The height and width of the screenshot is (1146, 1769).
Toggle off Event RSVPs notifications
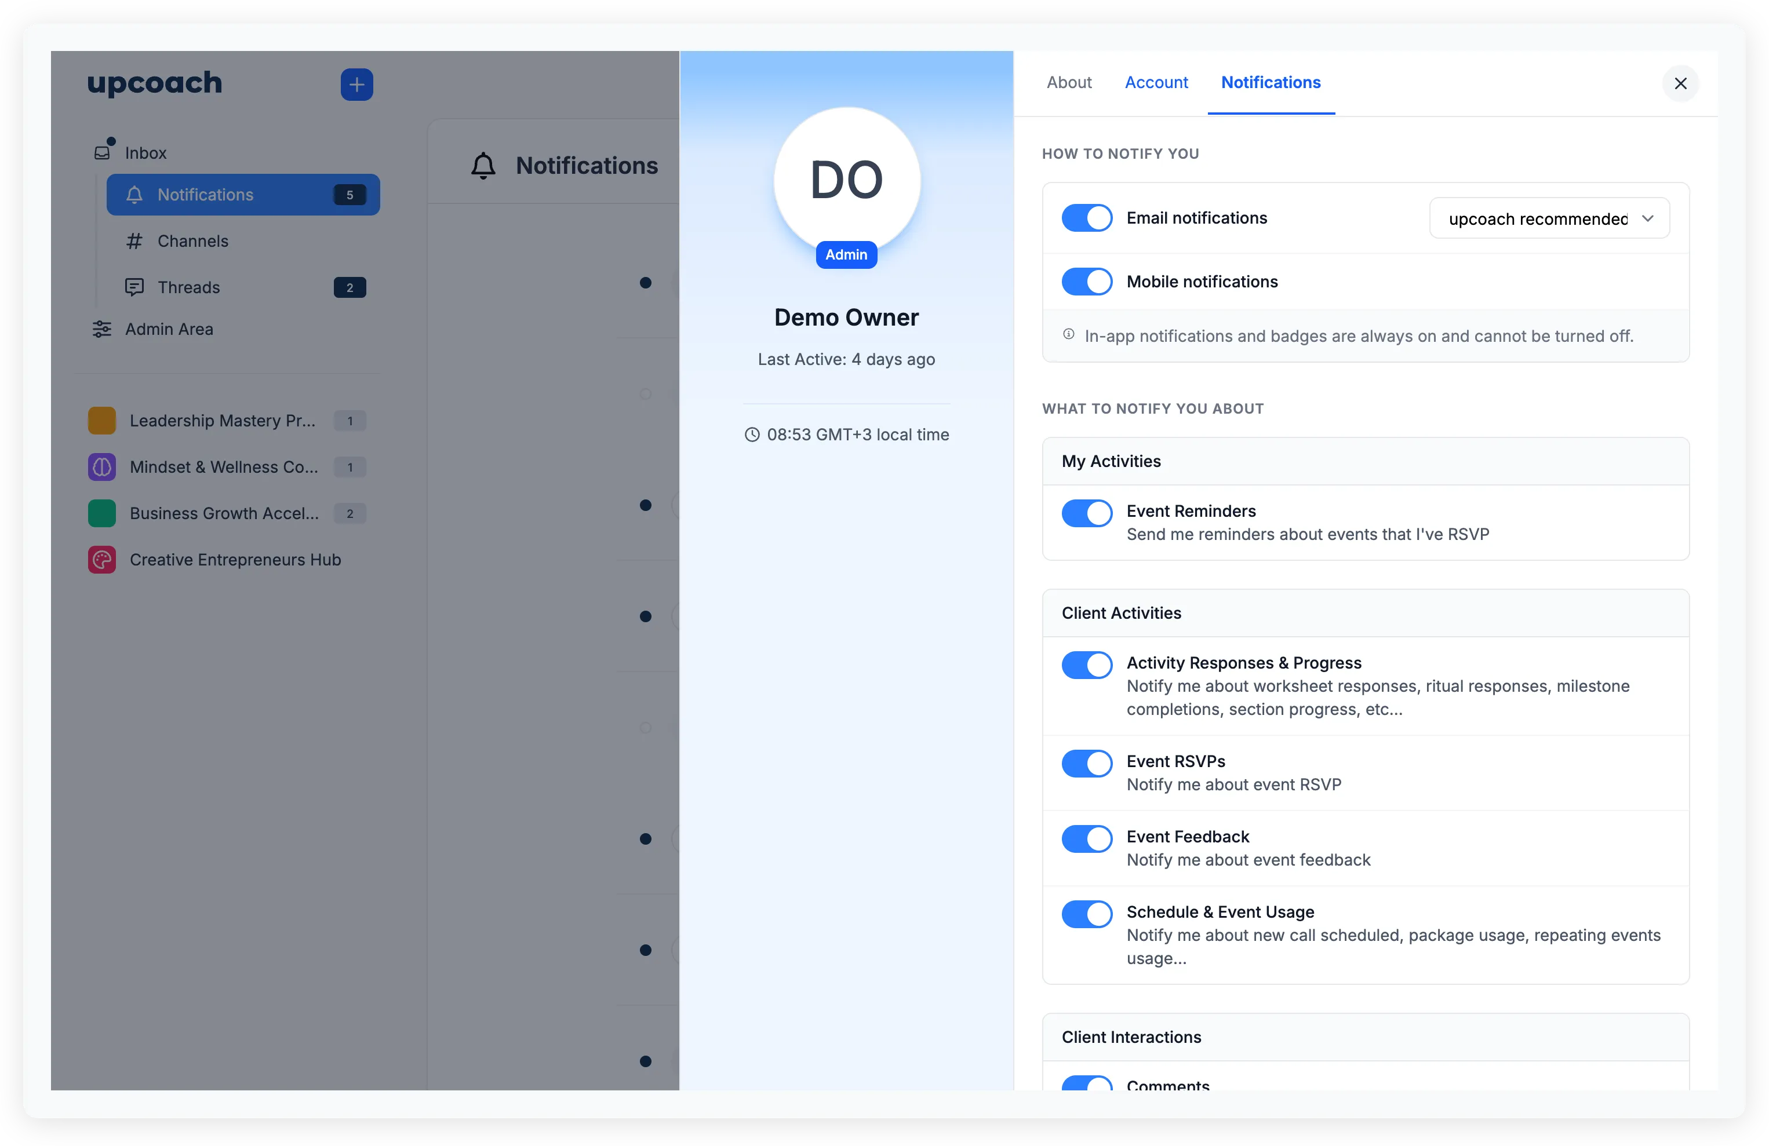click(1086, 763)
